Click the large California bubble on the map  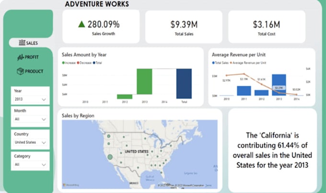pyautogui.click(x=110, y=157)
